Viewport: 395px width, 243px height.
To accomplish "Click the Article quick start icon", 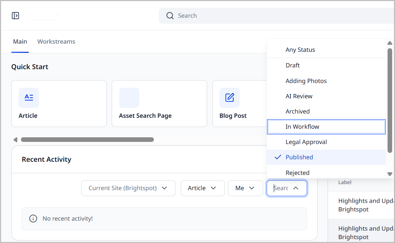I will pos(29,98).
